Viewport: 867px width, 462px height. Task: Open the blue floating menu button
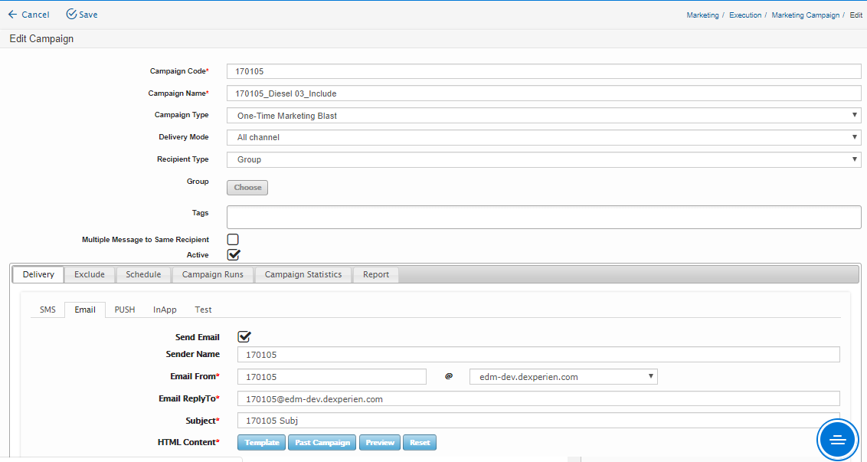pyautogui.click(x=837, y=439)
